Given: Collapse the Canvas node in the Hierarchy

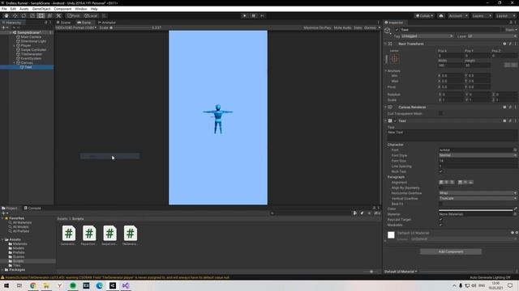Looking at the screenshot, I should point(15,63).
